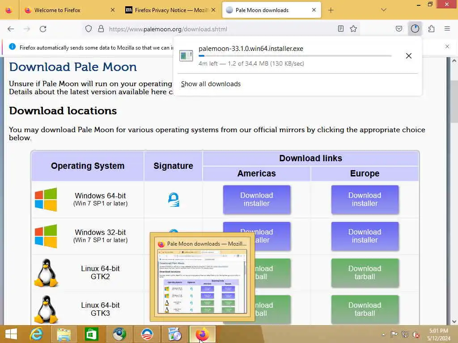The image size is (458, 343).
Task: Open the Action Center flag icon
Action: click(x=394, y=334)
